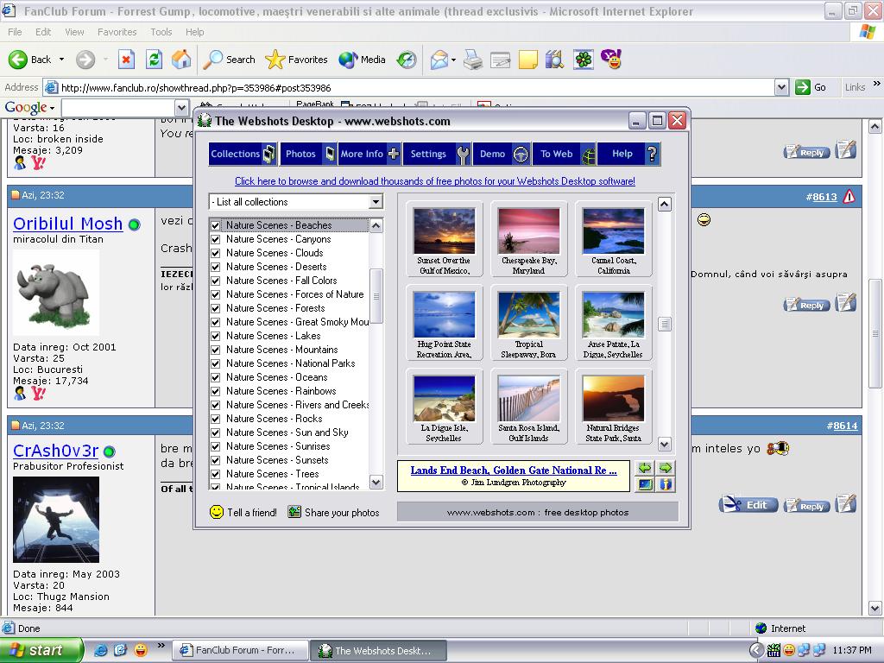This screenshot has width=884, height=663.
Task: Uncheck Nature Scenes - Canyons collection
Action: 215,239
